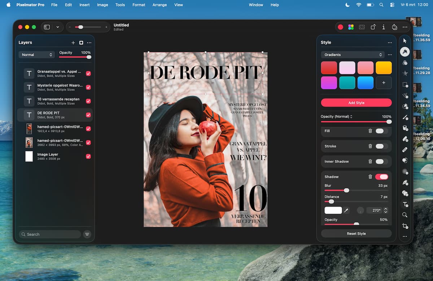This screenshot has height=281, width=433.
Task: Choose the yellow gradient swatch
Action: tap(384, 68)
